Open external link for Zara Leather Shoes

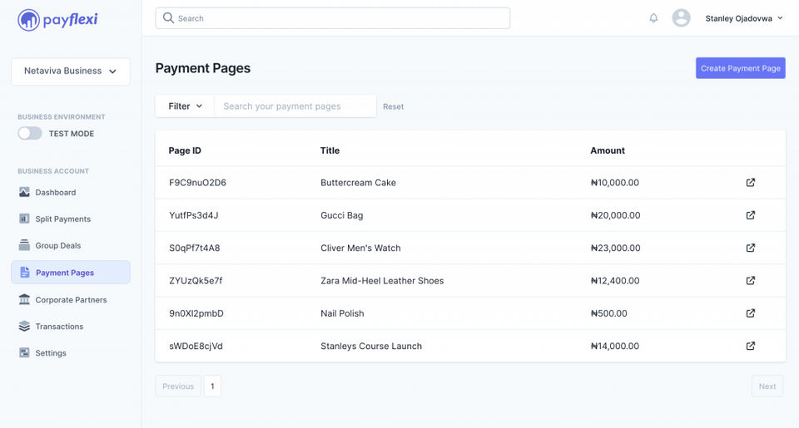click(x=750, y=281)
